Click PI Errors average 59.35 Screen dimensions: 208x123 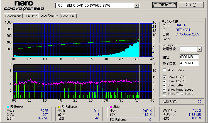tap(44, 111)
